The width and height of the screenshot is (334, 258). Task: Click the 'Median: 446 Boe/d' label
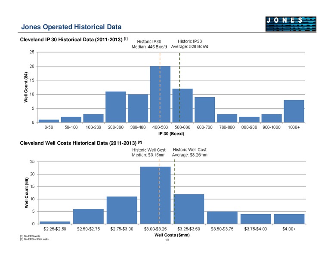pyautogui.click(x=149, y=47)
